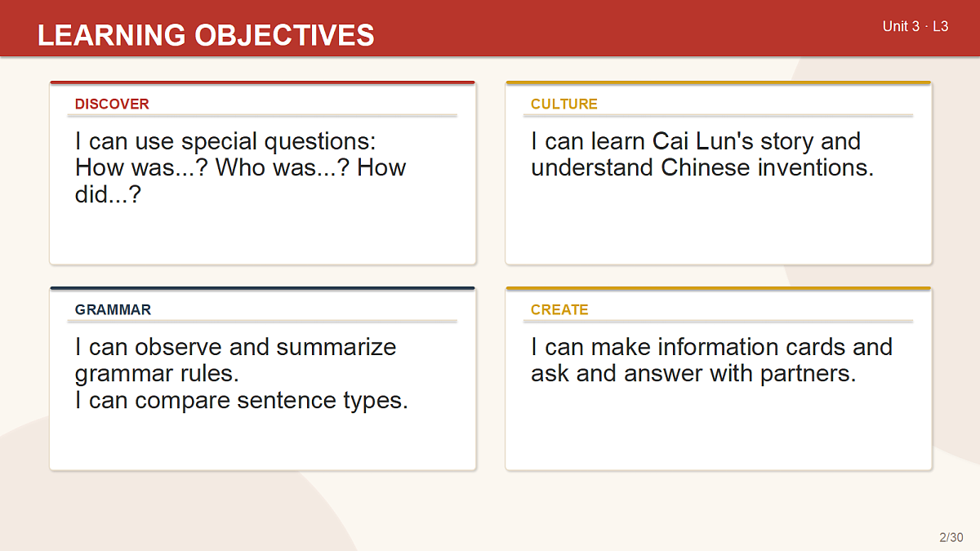This screenshot has height=551, width=980.
Task: Click the LEARNING OBJECTIVES slide title
Action: pos(206,35)
